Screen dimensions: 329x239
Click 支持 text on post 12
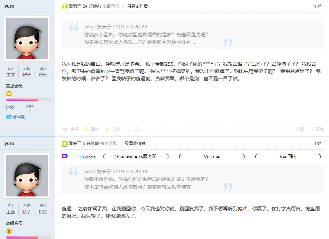point(117,129)
